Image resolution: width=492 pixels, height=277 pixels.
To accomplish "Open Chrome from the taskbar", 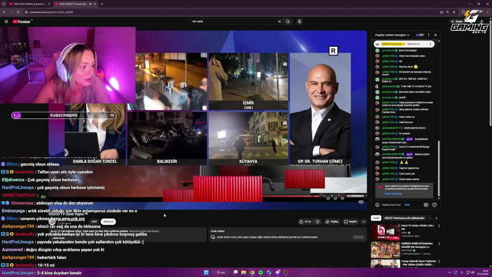I will coord(252,272).
